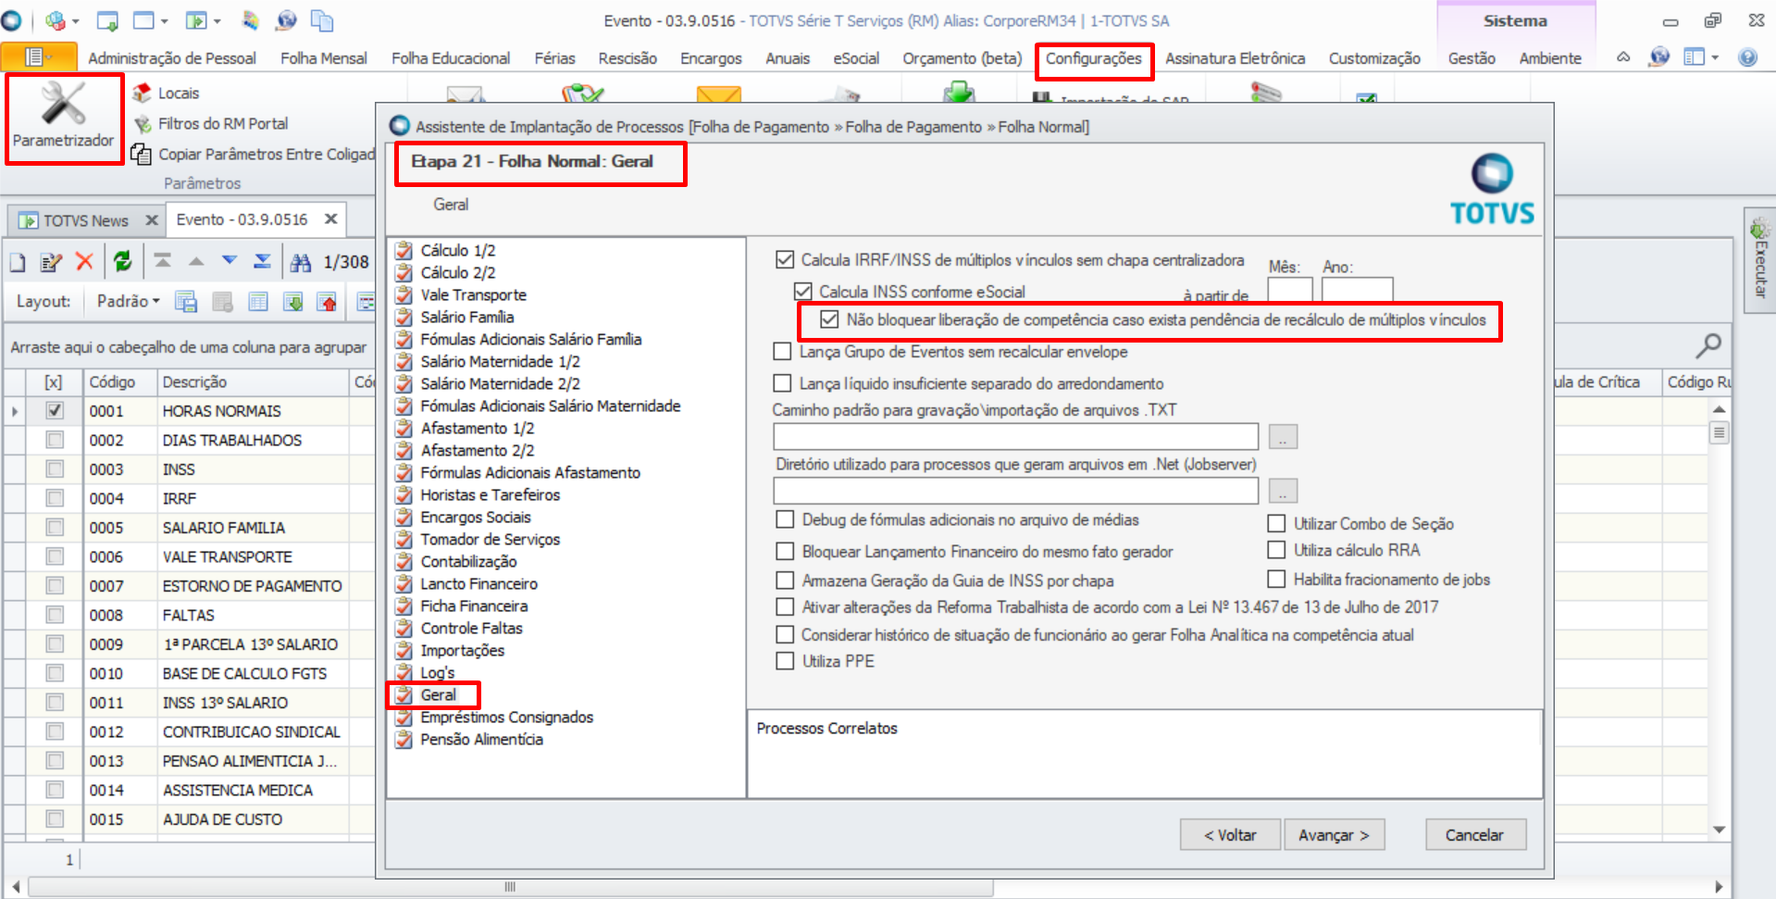Click the Cancelar button
1776x899 pixels.
click(x=1474, y=835)
